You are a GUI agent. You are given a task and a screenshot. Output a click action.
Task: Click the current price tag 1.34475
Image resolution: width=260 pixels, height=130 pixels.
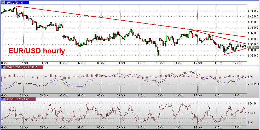253,47
